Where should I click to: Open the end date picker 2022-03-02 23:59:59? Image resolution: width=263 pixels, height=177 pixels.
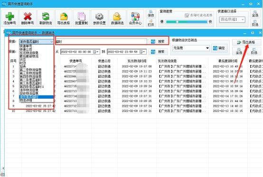pyautogui.click(x=143, y=52)
